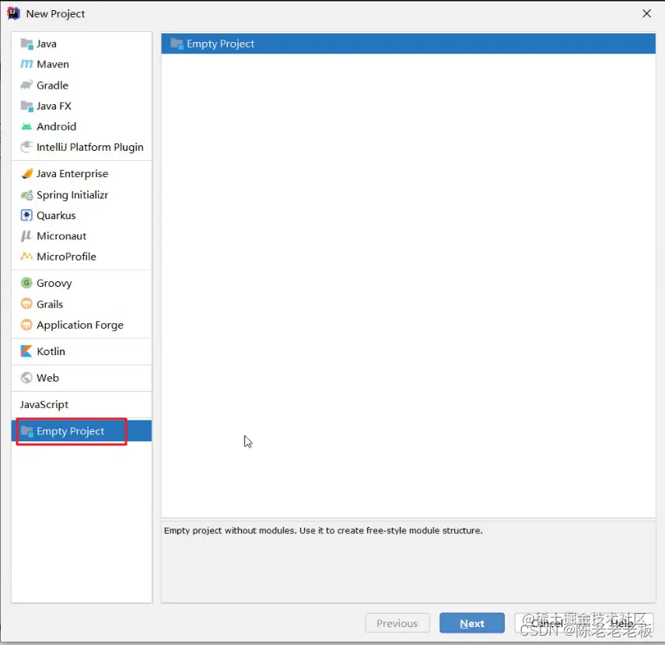Select Application Forge label
Image resolution: width=665 pixels, height=645 pixels.
80,325
